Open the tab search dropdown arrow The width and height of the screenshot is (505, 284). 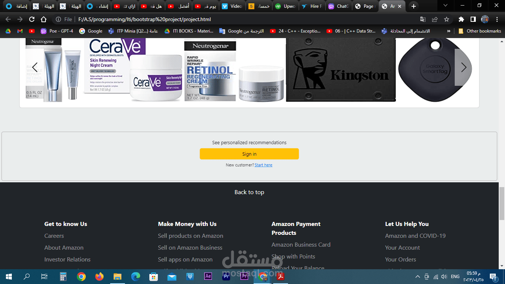(x=445, y=6)
